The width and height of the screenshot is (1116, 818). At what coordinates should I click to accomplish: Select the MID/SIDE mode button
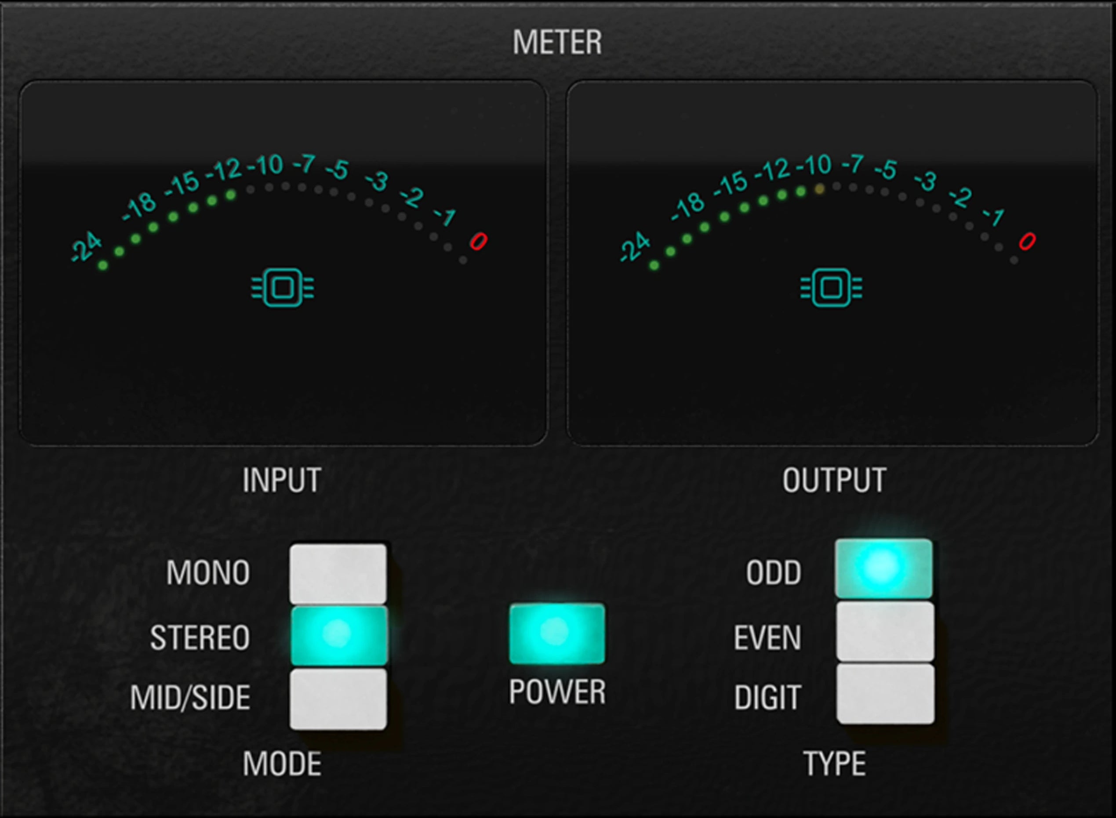point(338,699)
